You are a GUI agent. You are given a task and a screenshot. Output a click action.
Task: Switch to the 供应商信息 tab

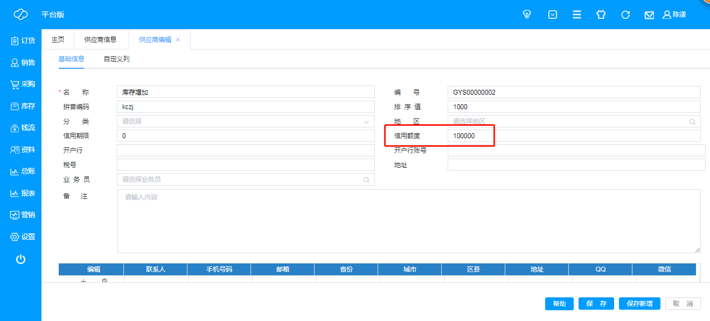(x=100, y=40)
